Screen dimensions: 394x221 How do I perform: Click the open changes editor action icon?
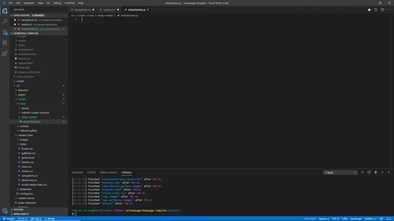[x=376, y=10]
